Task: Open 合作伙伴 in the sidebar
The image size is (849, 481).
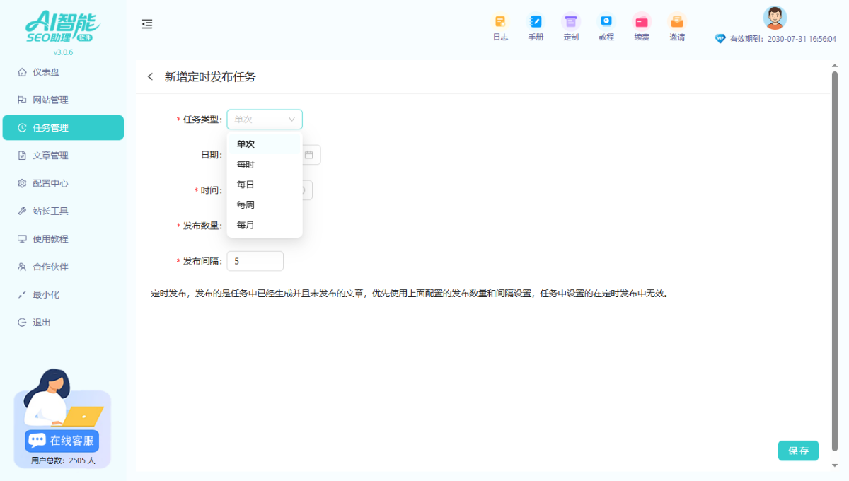Action: coord(63,267)
